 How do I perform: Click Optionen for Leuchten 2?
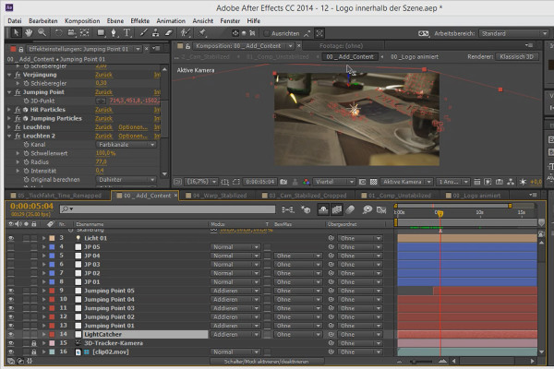[132, 136]
